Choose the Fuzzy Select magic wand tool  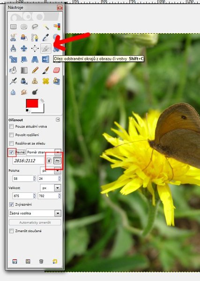click(x=46, y=27)
